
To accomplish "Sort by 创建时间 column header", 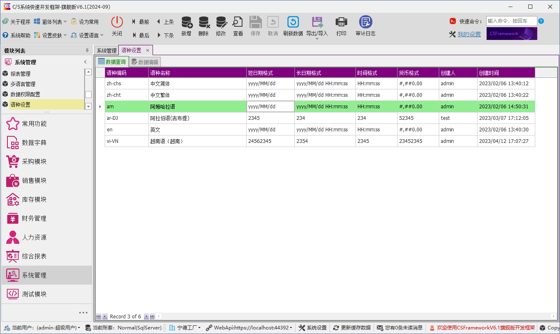I will tap(506, 73).
